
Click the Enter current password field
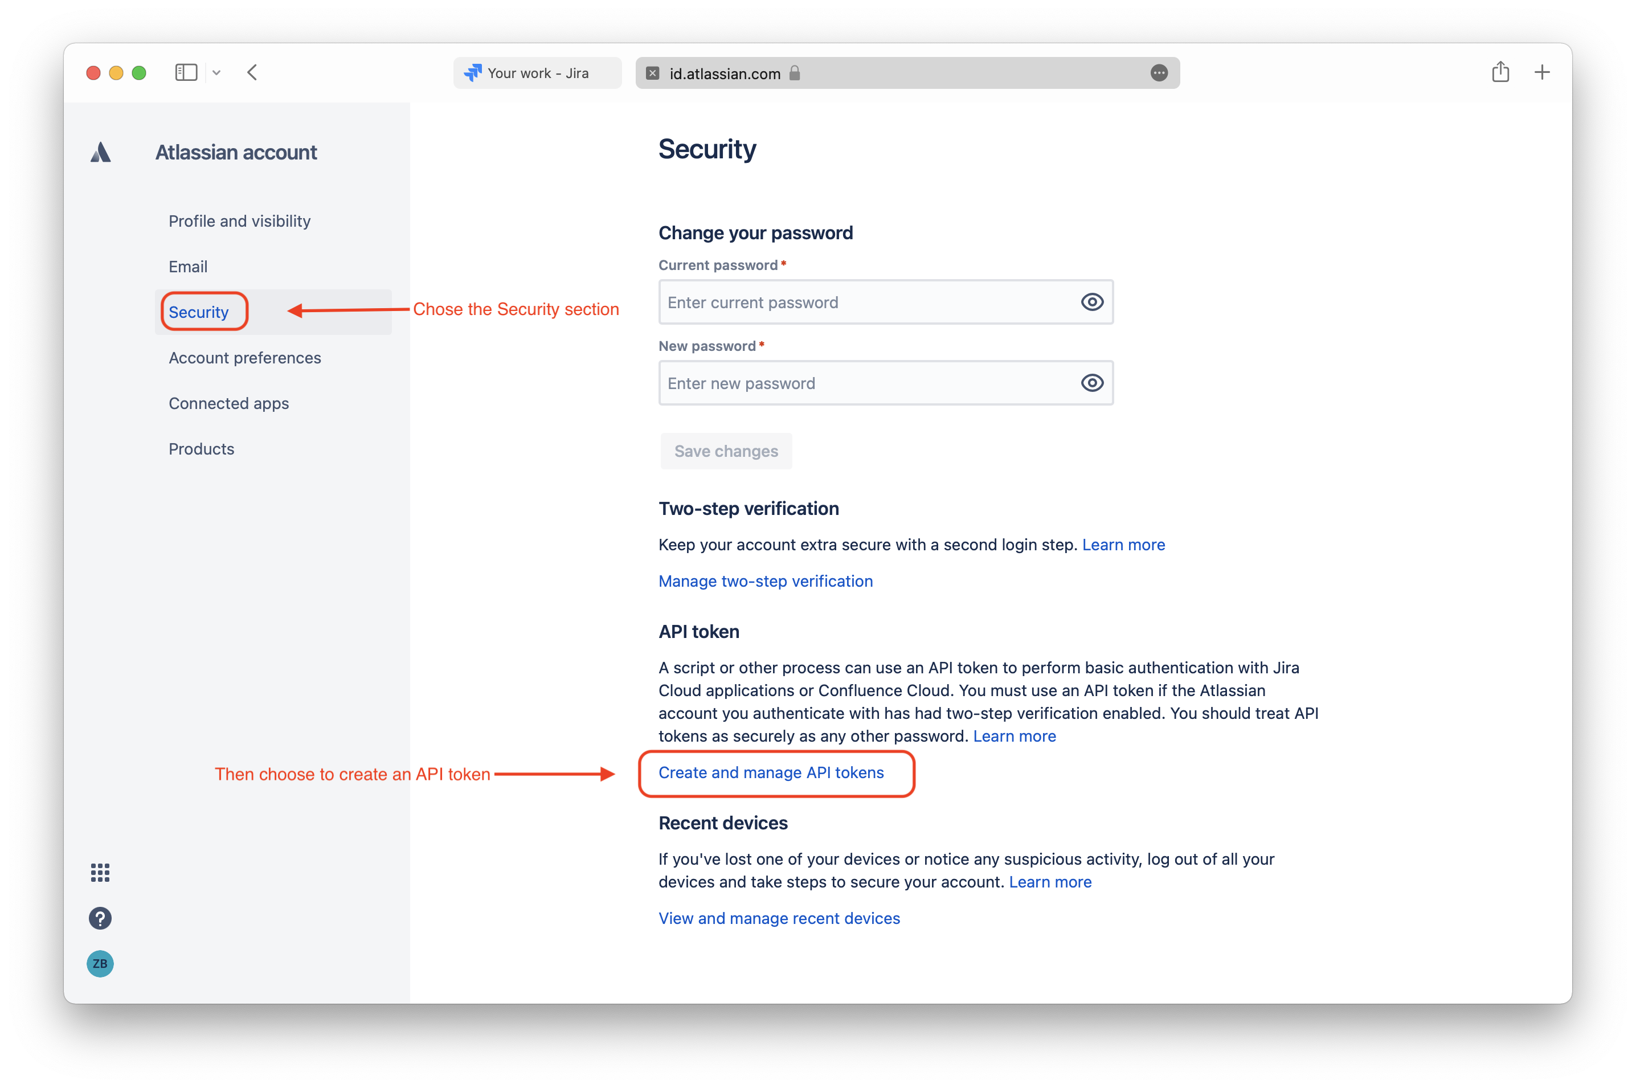[867, 302]
